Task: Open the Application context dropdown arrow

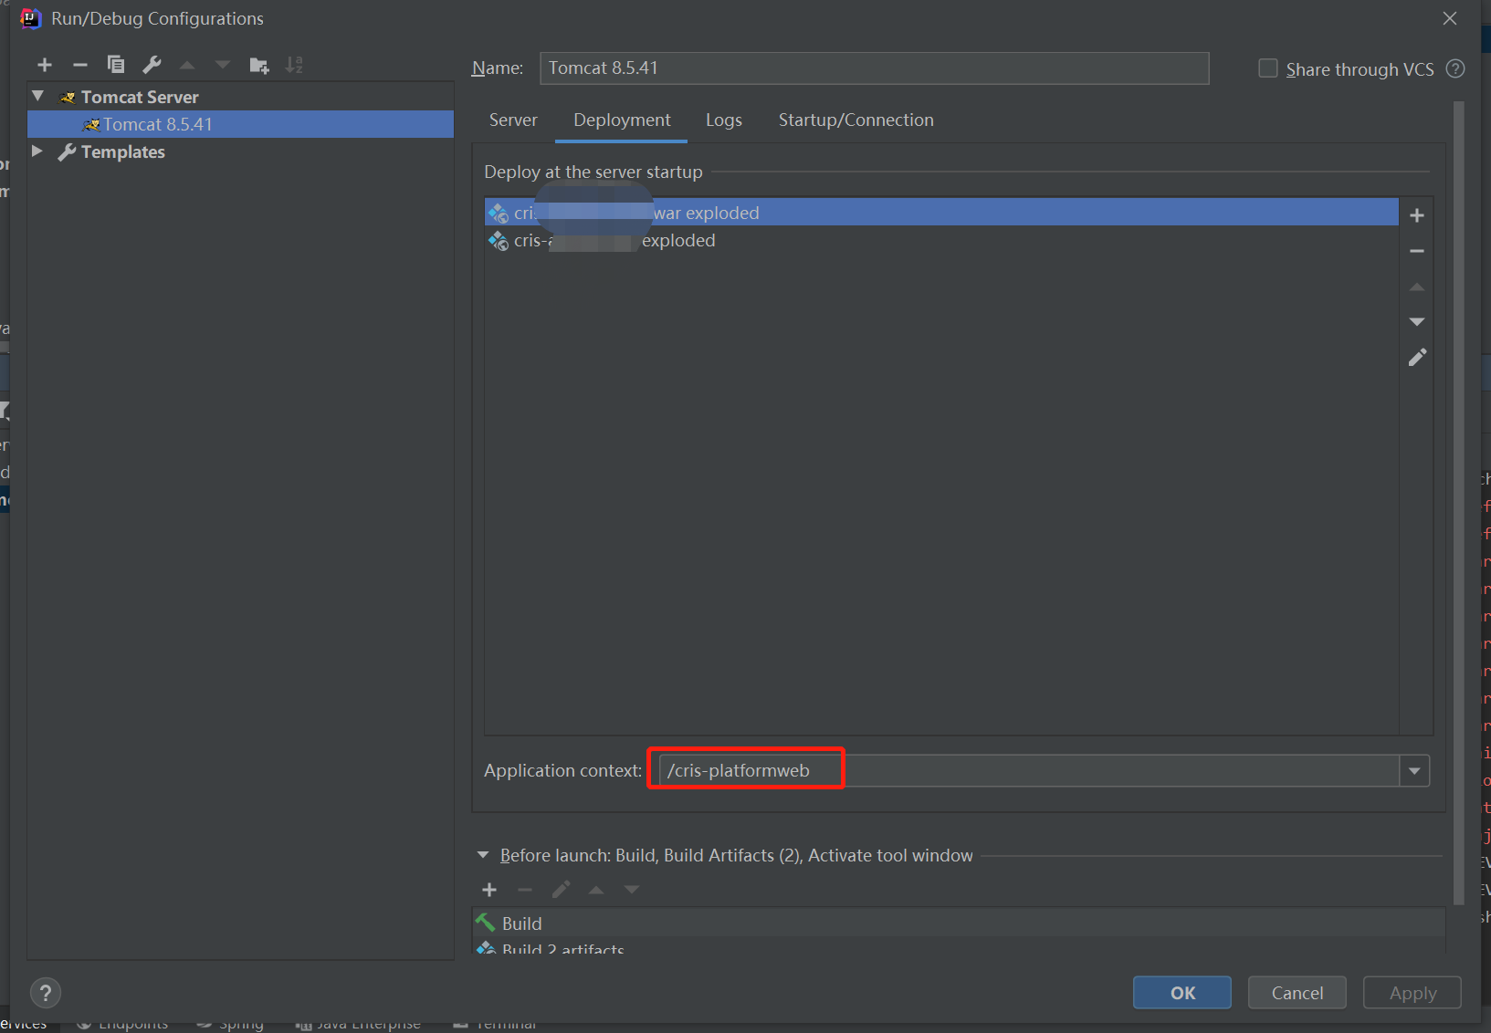Action: click(1414, 771)
